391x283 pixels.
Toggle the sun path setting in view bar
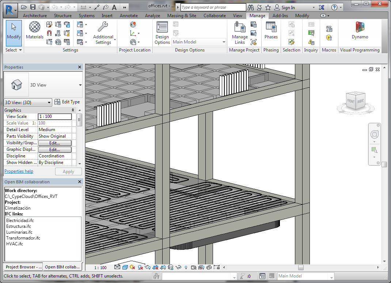pyautogui.click(x=132, y=268)
